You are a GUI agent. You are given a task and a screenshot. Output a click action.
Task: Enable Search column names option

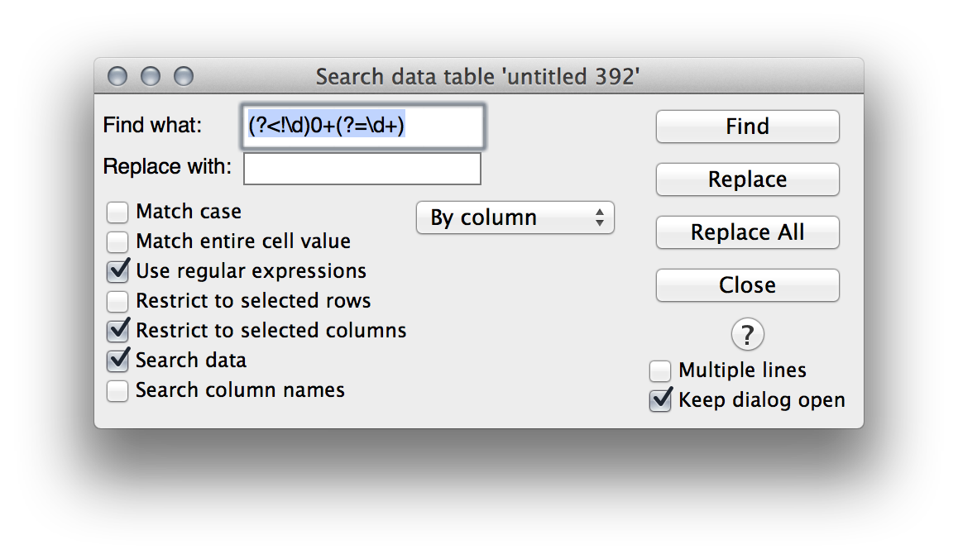click(x=118, y=390)
